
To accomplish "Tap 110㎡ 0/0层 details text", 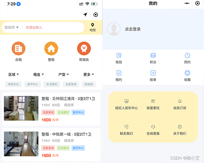I will tap(51, 141).
